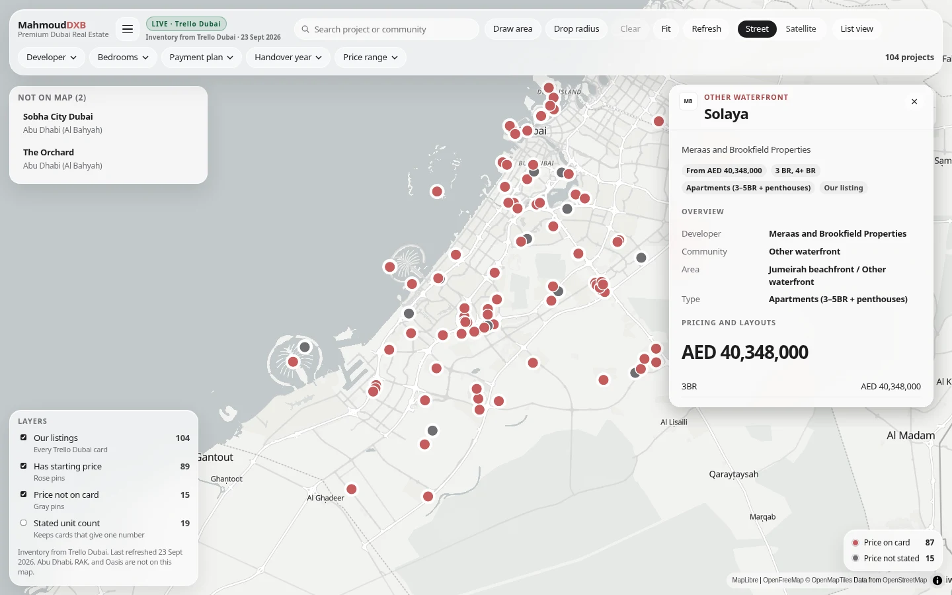Screen dimensions: 952x595
Task: Open the Bedrooms filter dropdown
Action: [x=123, y=58]
